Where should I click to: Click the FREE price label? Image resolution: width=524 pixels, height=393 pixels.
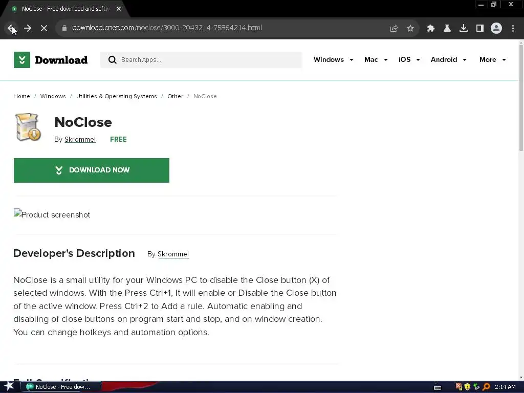coord(118,139)
